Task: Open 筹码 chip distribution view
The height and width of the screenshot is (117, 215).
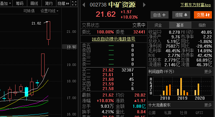Action: click(20, 3)
